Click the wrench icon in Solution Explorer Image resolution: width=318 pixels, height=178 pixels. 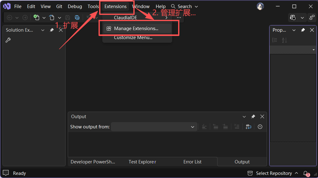(x=8, y=40)
